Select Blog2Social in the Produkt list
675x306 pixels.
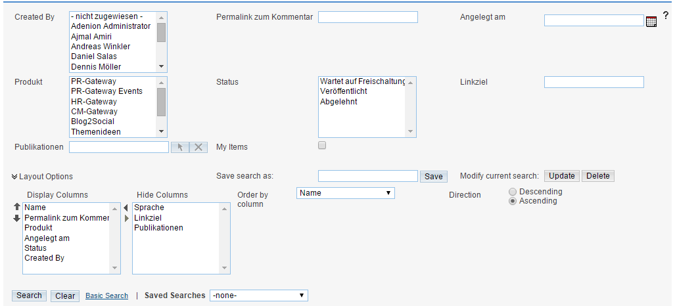click(x=93, y=121)
